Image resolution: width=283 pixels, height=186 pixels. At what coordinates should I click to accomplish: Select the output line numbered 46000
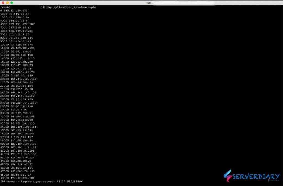coord(16,168)
